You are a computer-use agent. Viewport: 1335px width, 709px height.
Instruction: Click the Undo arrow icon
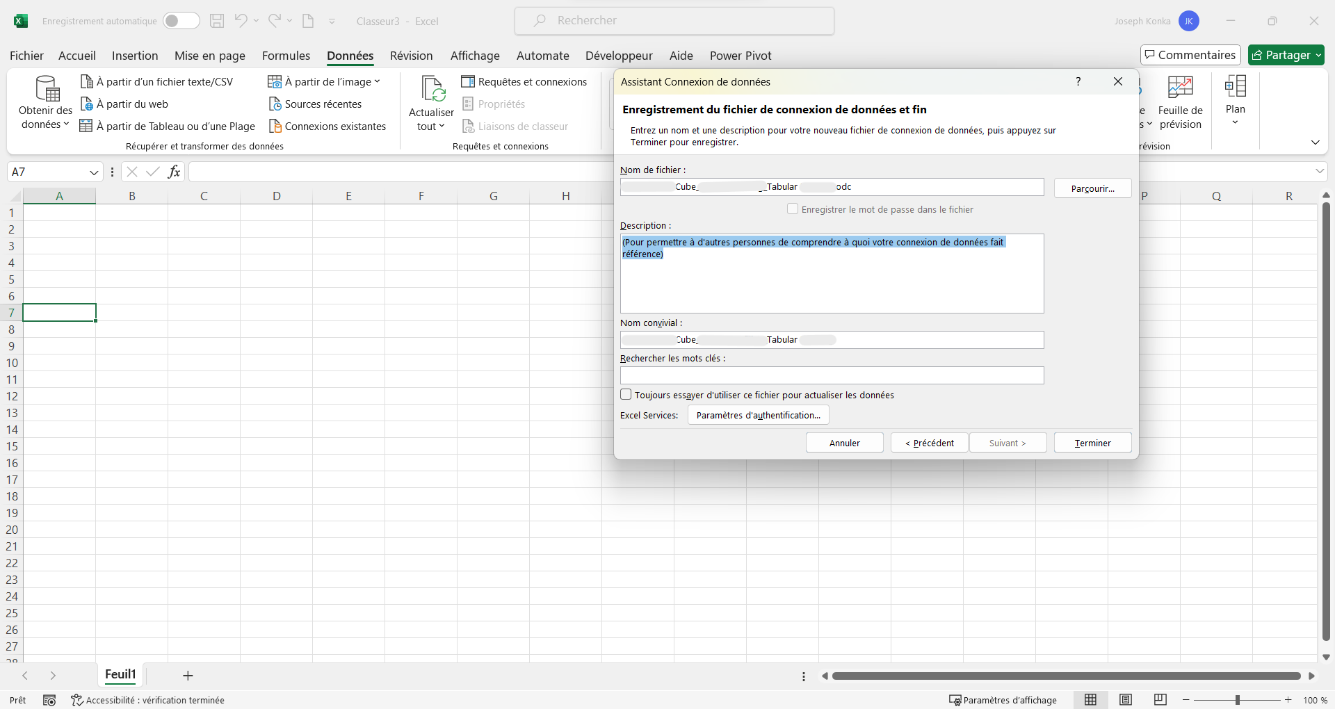pos(241,21)
